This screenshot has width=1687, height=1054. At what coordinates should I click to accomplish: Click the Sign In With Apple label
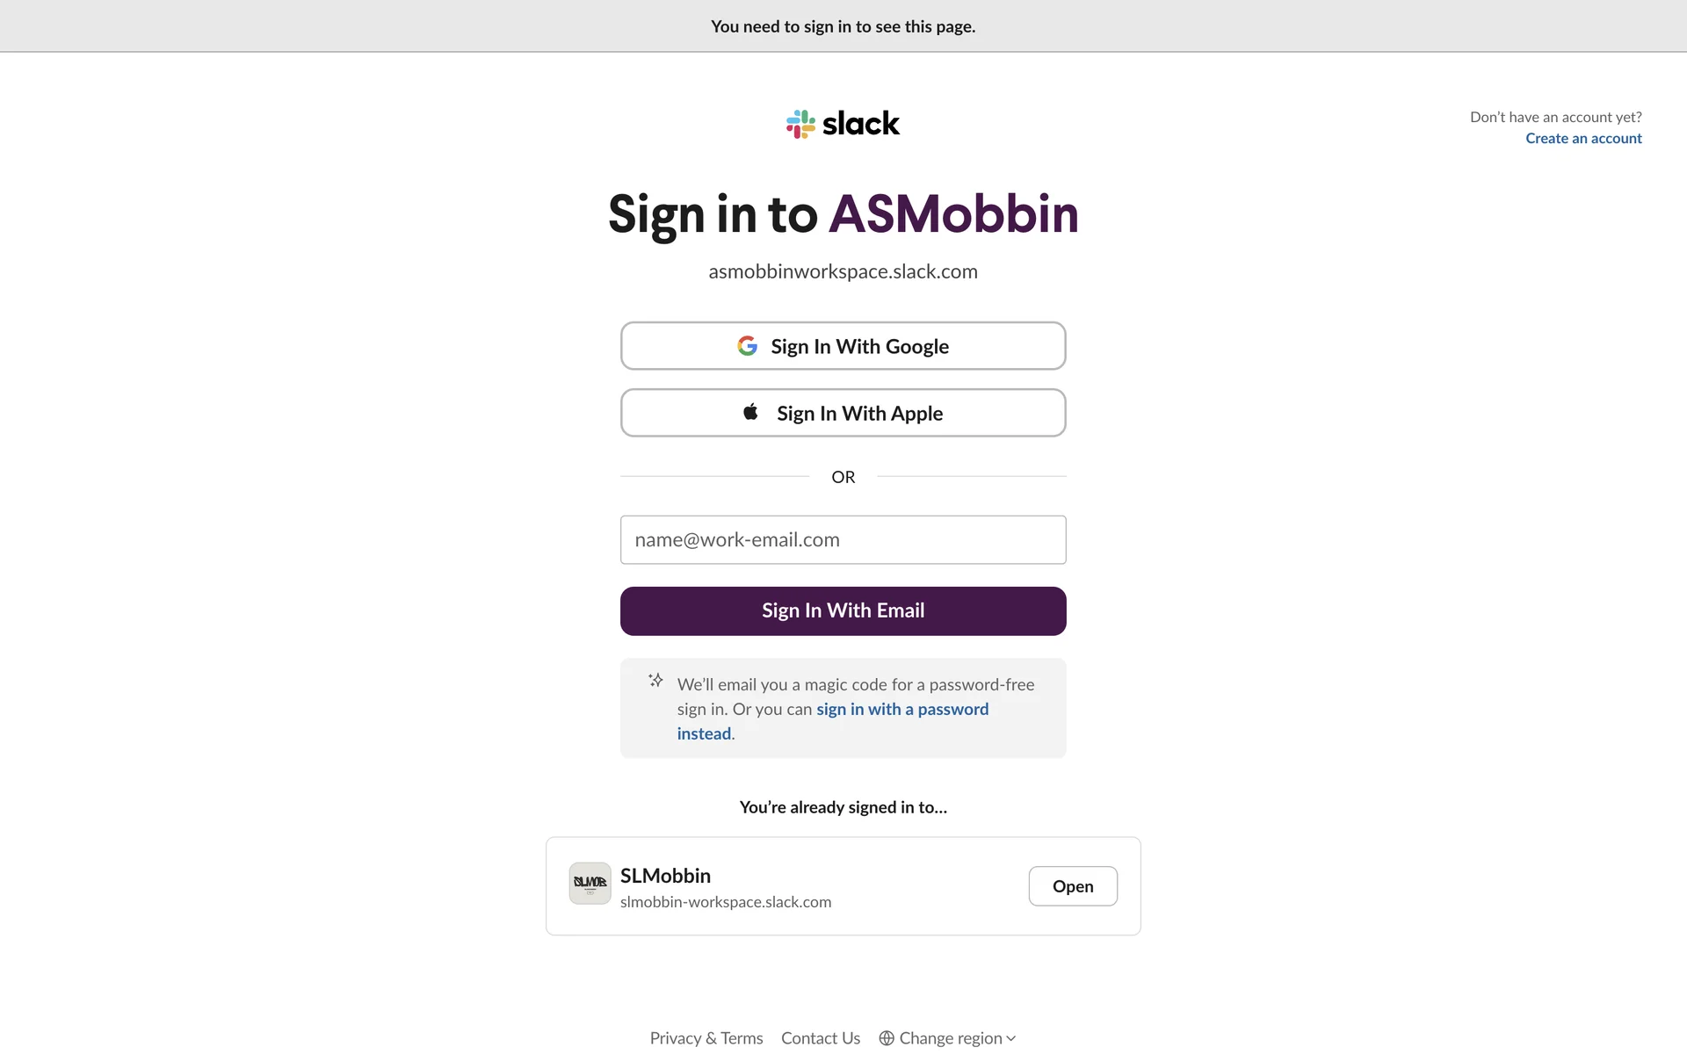(859, 414)
